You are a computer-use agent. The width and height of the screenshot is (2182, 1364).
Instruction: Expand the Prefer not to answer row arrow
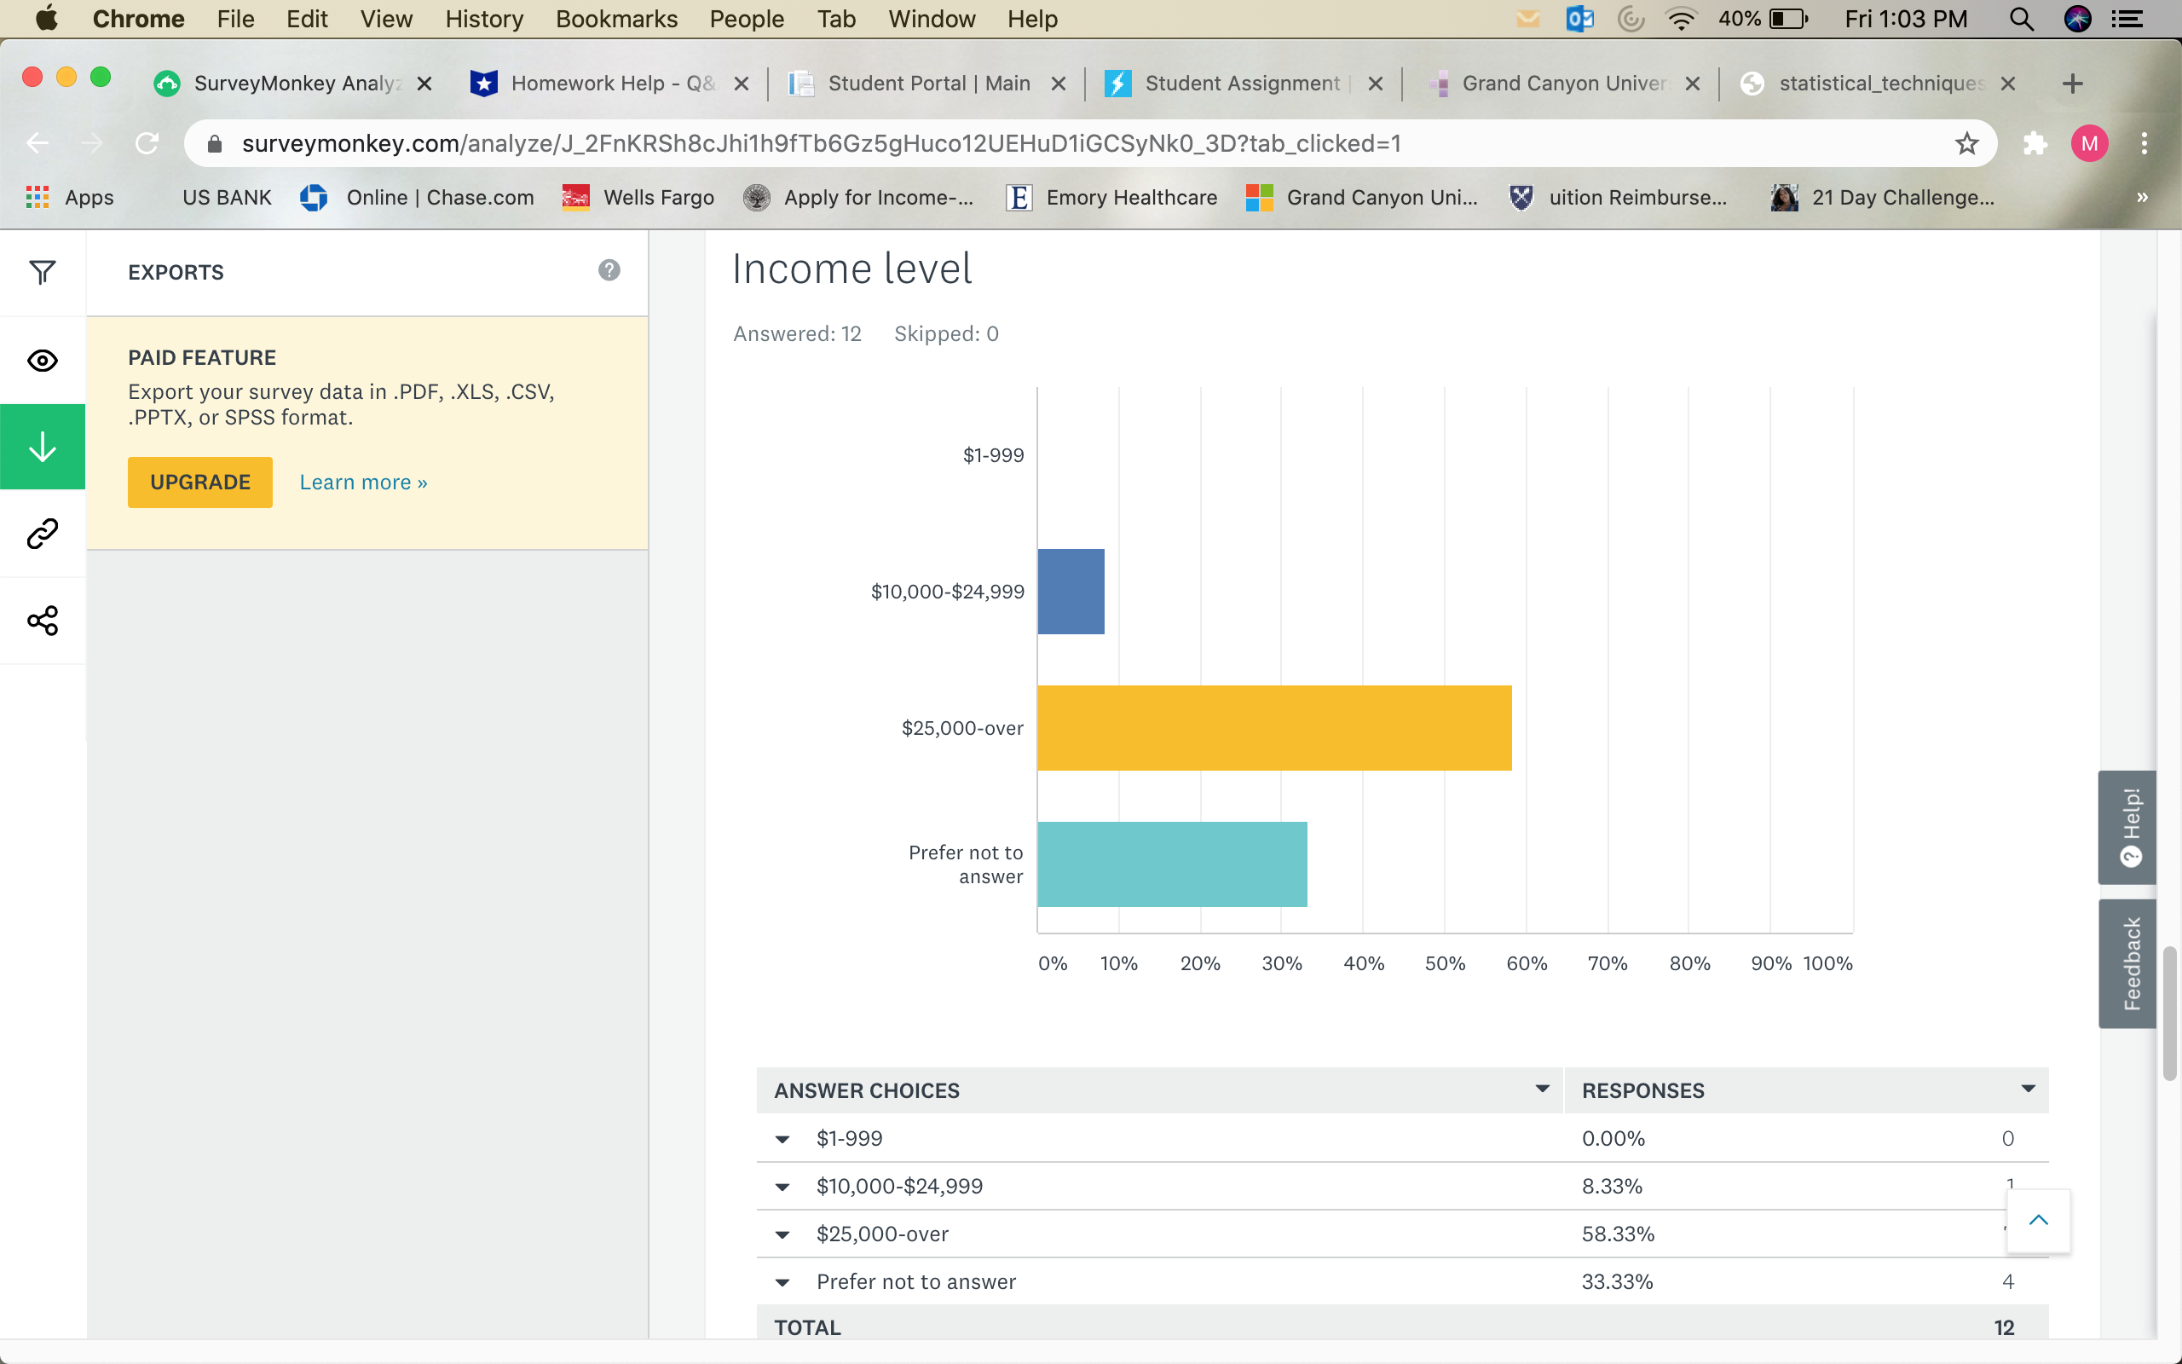click(782, 1283)
